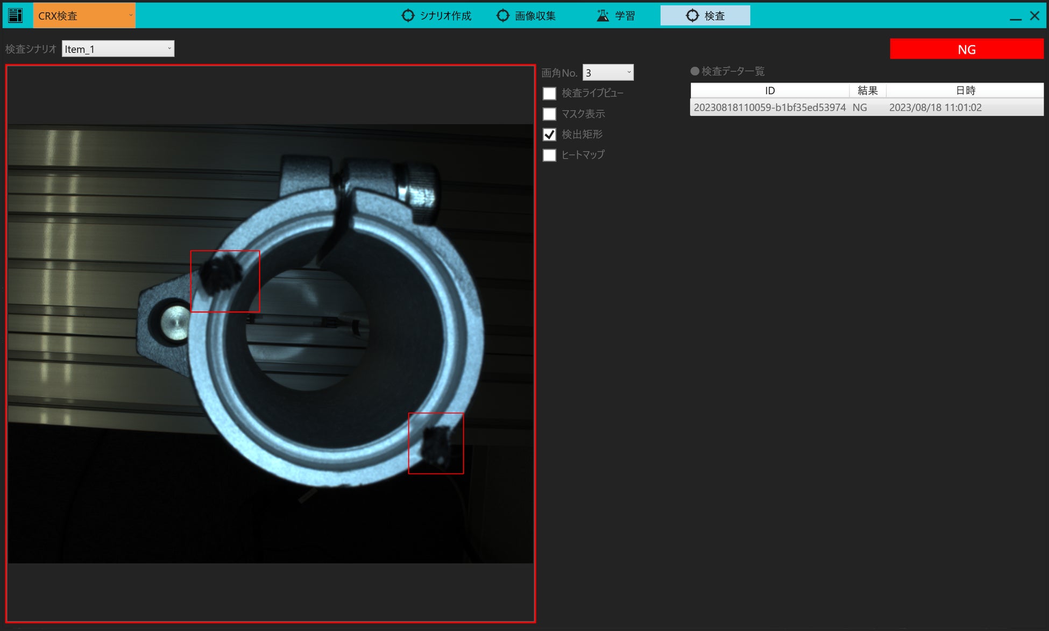Click the crosshair icon beside シナリオ作成

coord(408,16)
